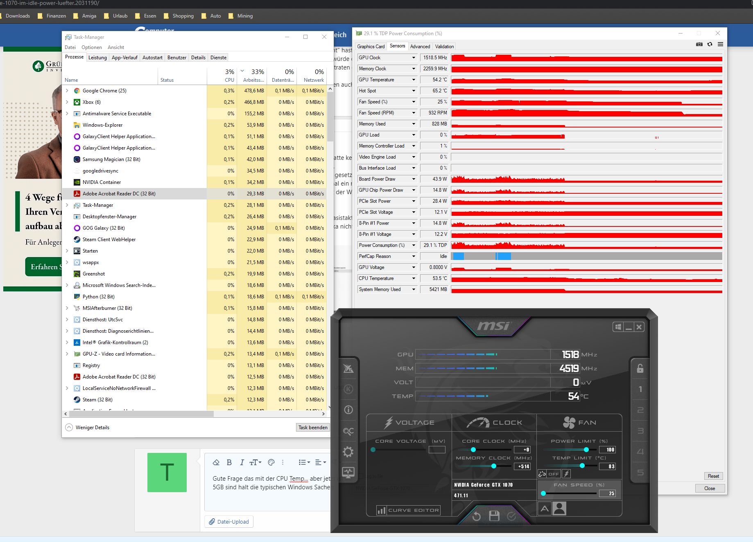Switch to the Autostart tab in Task Manager
Image resolution: width=753 pixels, height=542 pixels.
152,58
